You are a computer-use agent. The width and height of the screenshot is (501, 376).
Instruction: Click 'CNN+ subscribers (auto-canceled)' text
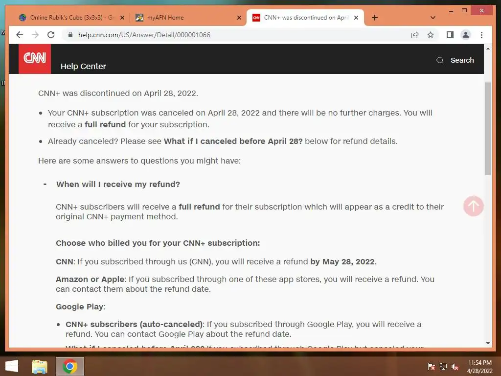point(134,324)
